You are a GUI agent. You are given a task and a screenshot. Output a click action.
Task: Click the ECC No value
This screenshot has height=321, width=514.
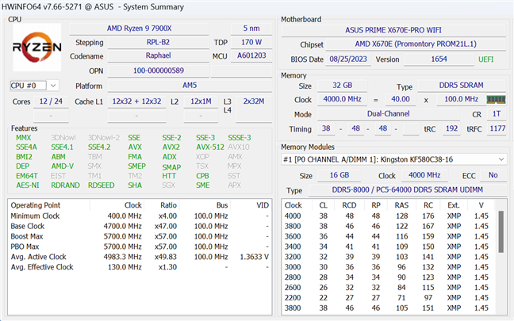493,175
